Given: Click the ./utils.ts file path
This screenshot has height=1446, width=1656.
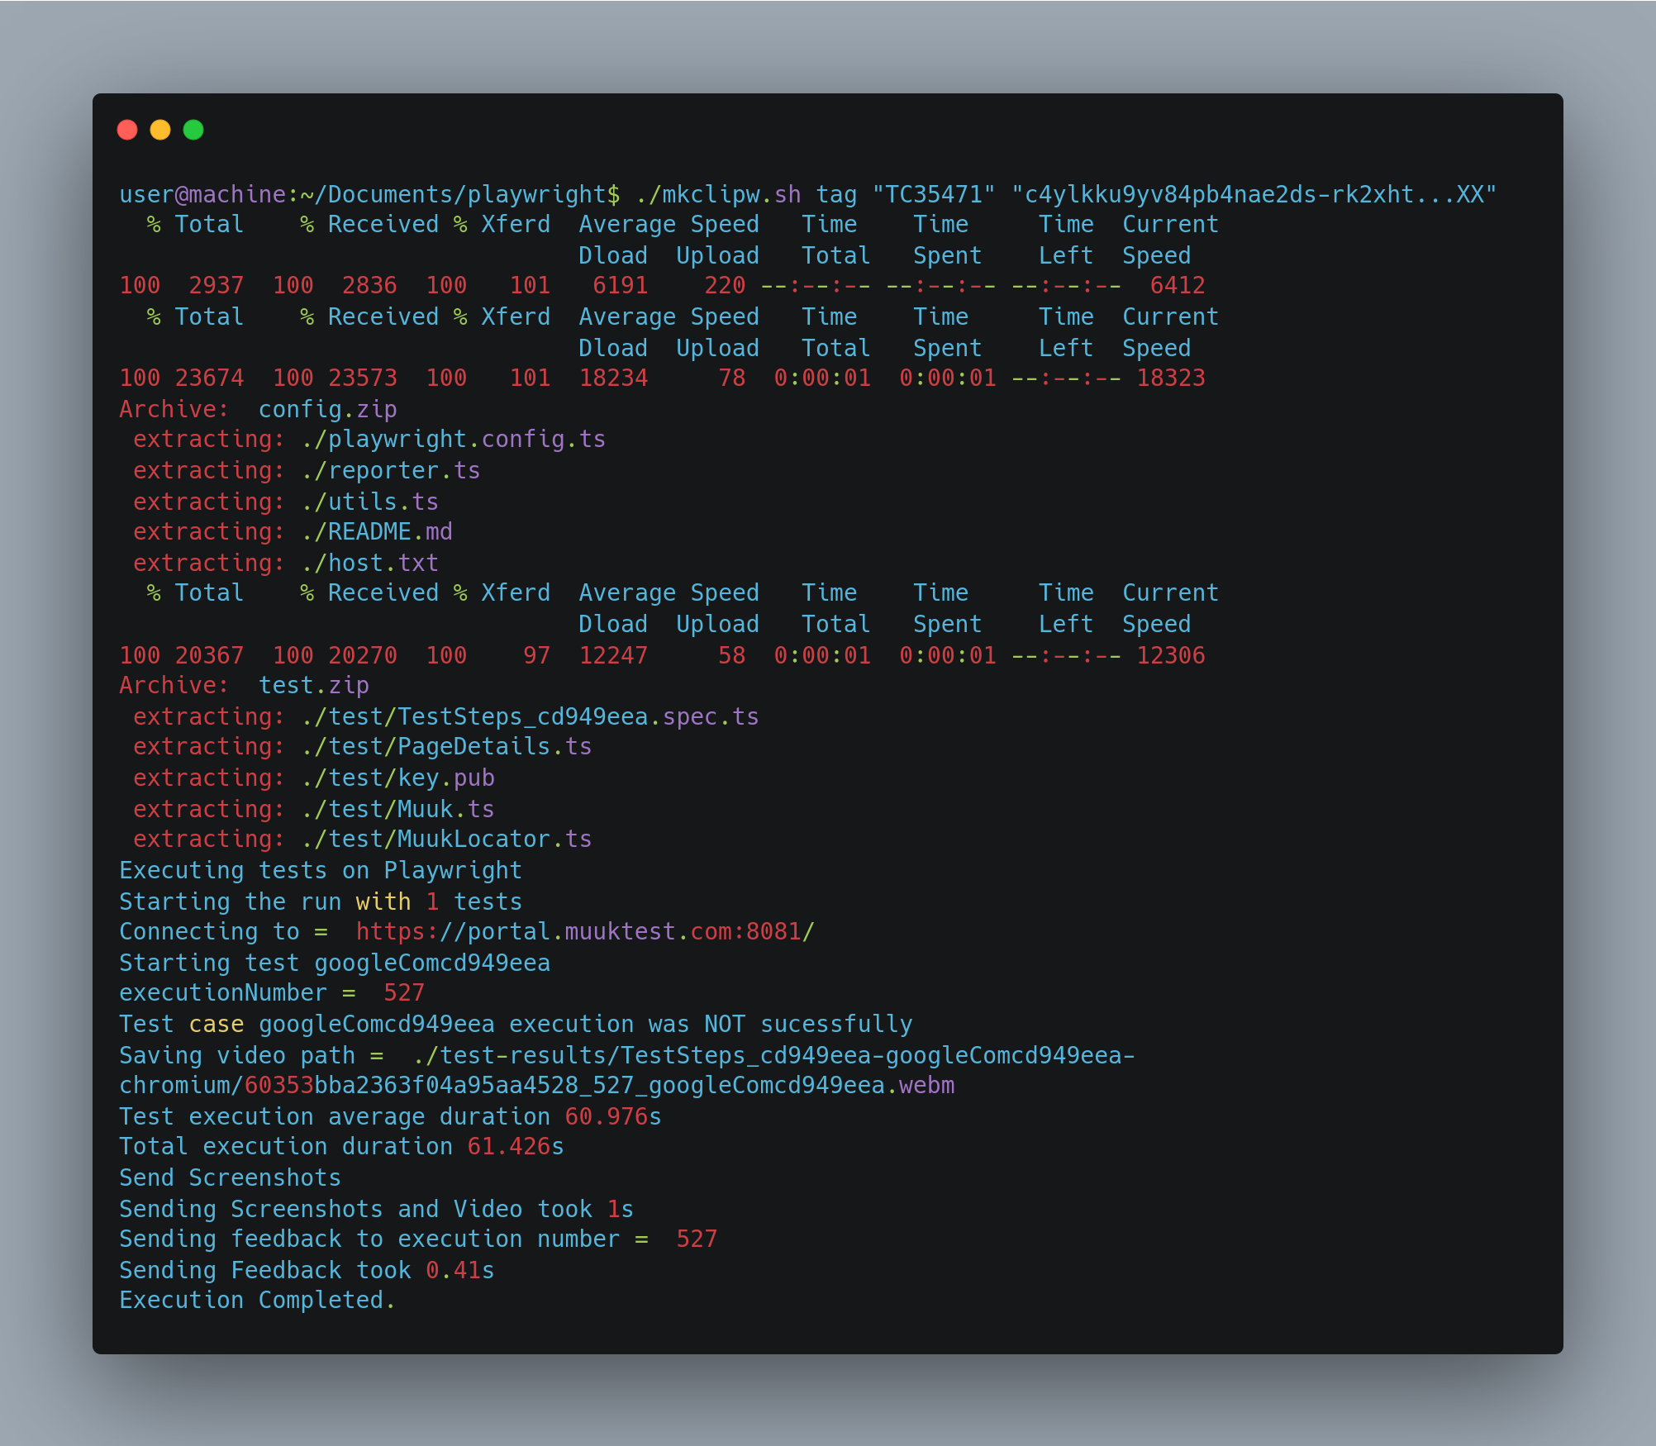Looking at the screenshot, I should coord(369,502).
